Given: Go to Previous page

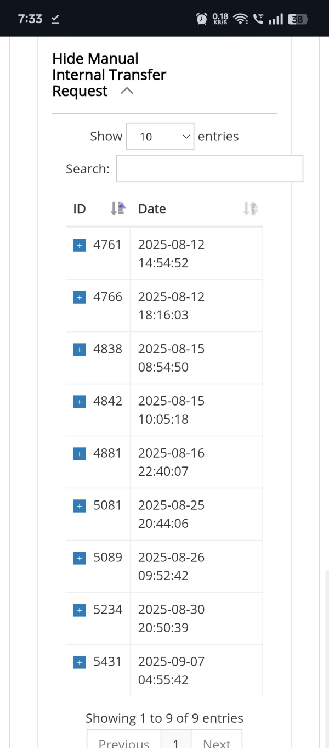Looking at the screenshot, I should (124, 743).
